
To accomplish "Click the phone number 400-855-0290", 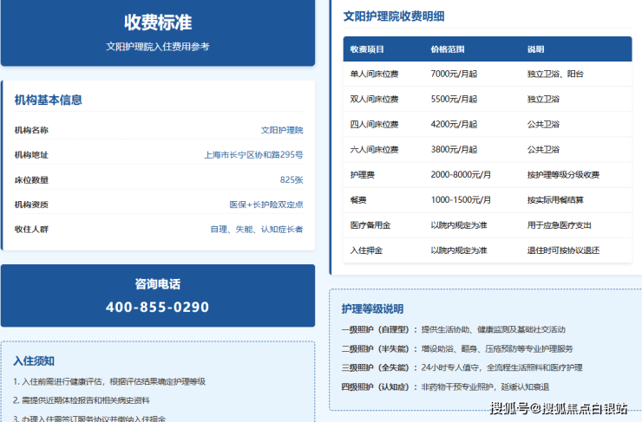I will [x=158, y=307].
